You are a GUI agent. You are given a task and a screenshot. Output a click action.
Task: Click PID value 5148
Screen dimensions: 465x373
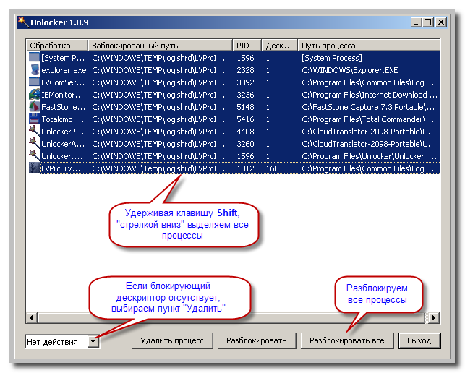(245, 107)
